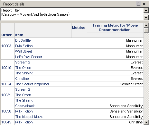Viewport: 149px width, 125px height.
Task: Select the Order column header
Action: (8, 30)
